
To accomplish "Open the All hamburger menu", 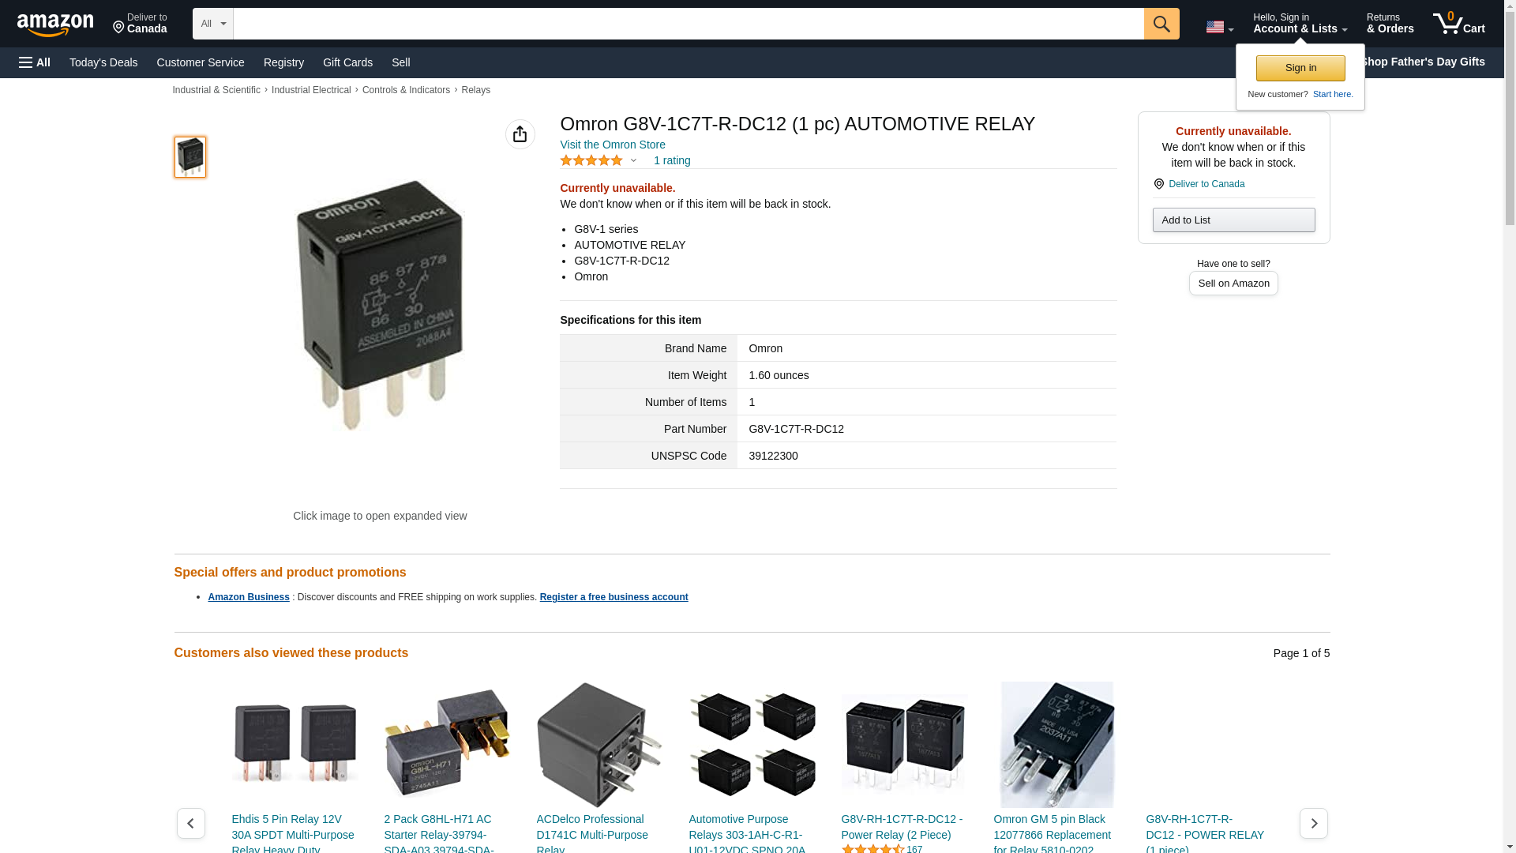I will click(x=35, y=62).
